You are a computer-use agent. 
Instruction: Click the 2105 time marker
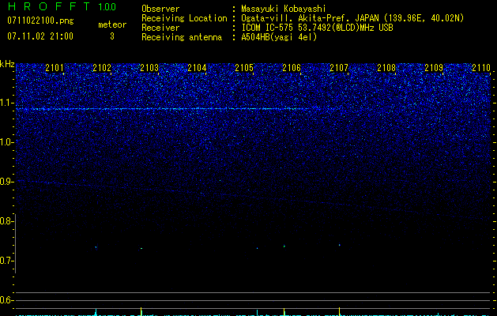coord(244,68)
